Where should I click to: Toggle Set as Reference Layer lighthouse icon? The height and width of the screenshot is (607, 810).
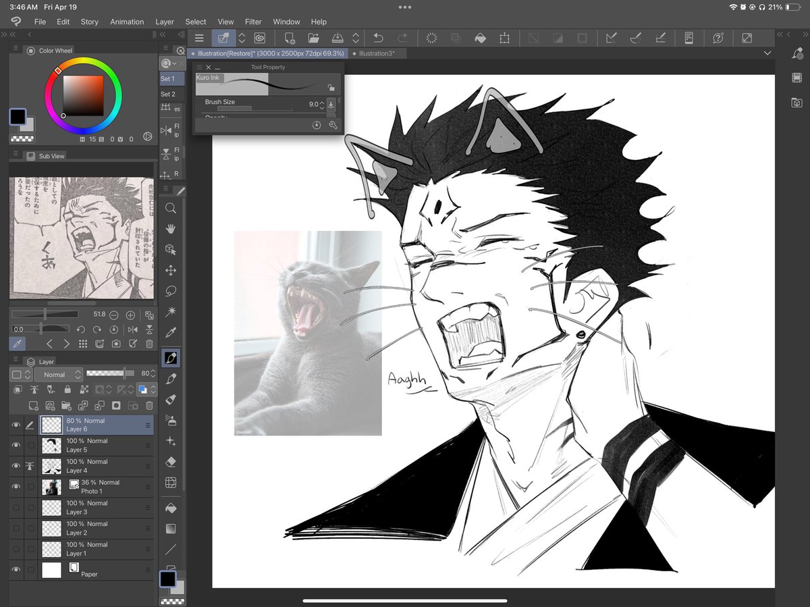(x=34, y=390)
